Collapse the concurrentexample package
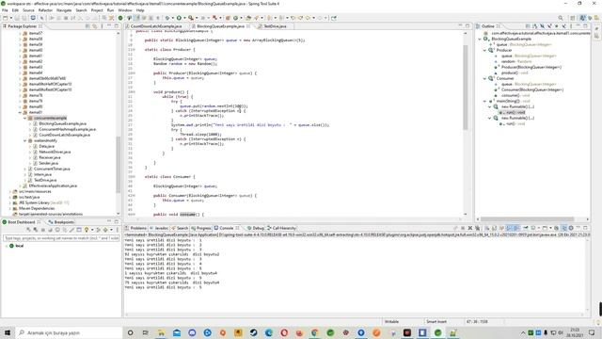Screen dimensions: 602x339 click(25, 118)
